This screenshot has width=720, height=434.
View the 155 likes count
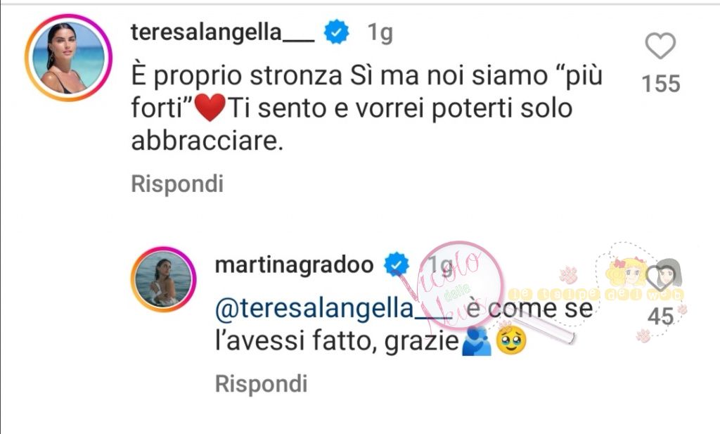point(661,84)
